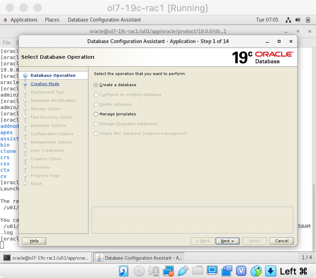The width and height of the screenshot is (316, 278).
Task: Click the Cancel button
Action: (x=282, y=241)
